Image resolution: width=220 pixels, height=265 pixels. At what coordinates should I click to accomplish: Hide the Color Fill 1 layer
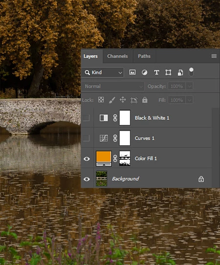point(87,159)
